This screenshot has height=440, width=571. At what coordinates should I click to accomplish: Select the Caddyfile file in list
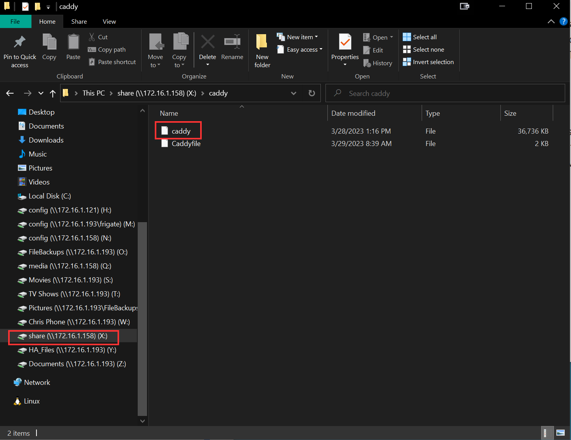coord(186,144)
